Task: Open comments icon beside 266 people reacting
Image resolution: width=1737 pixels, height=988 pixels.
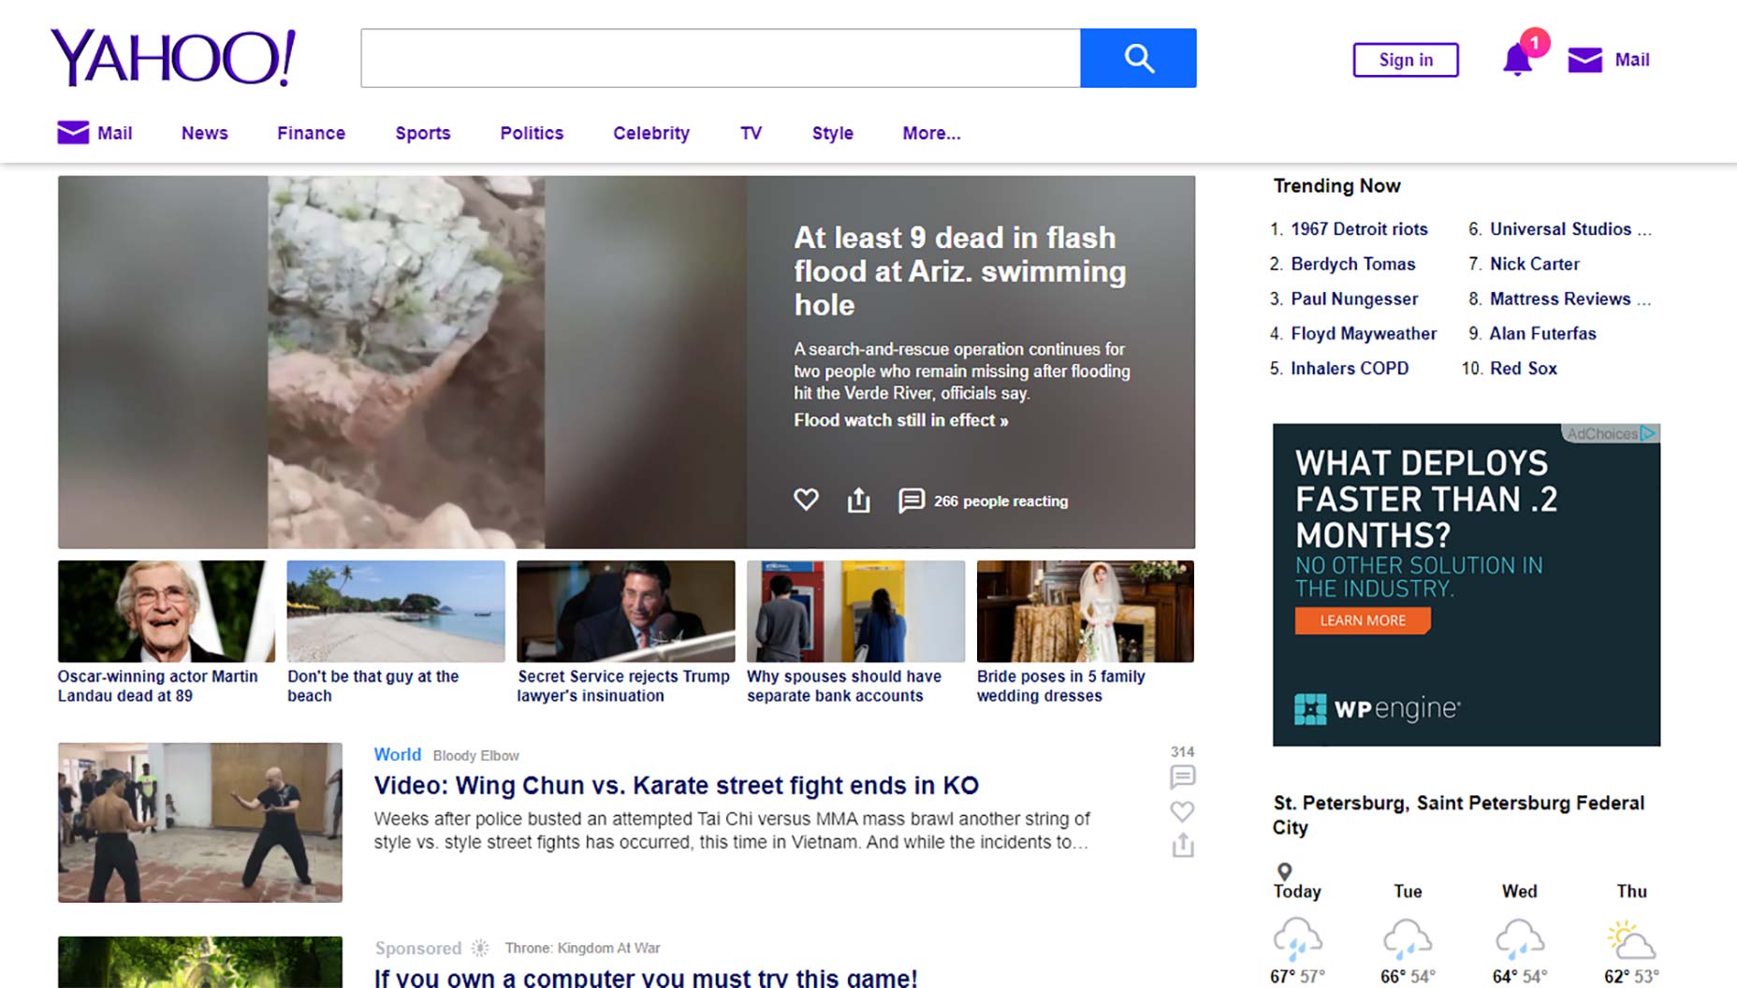Action: (911, 501)
